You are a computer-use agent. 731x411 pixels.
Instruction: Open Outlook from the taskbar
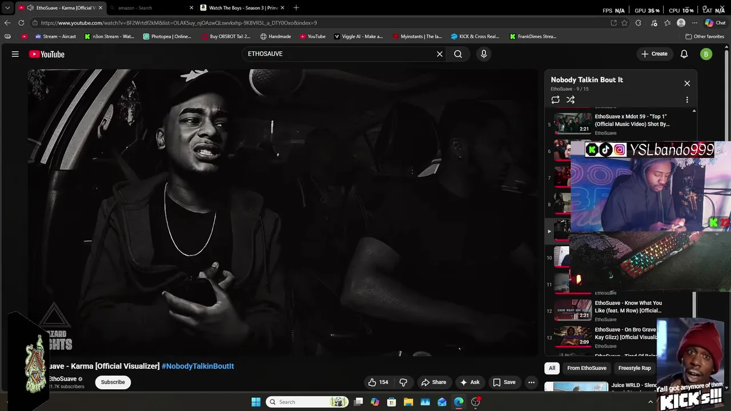click(442, 402)
